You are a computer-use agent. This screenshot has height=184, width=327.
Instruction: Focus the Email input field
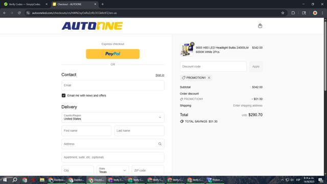pyautogui.click(x=112, y=85)
